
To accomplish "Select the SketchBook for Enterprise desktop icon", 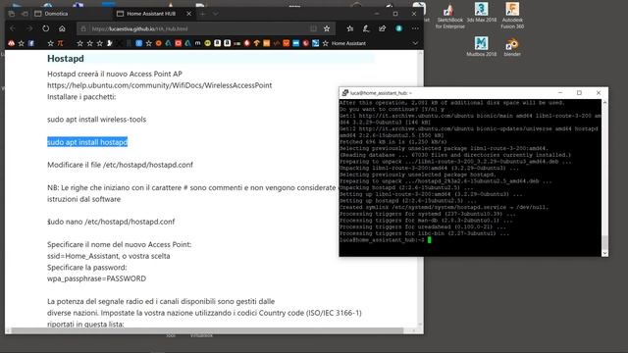I will click(x=449, y=17).
